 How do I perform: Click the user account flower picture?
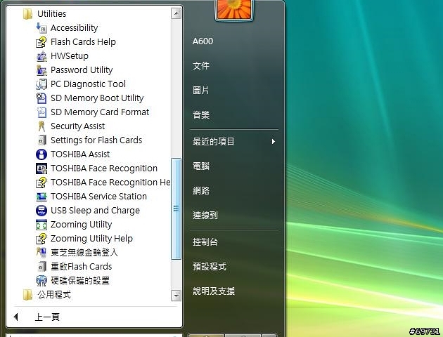point(233,9)
